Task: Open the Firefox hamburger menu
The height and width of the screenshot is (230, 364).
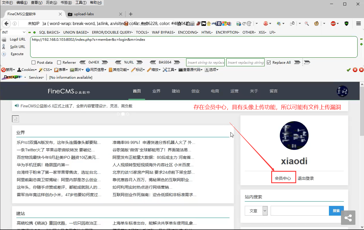Action: pos(358,24)
